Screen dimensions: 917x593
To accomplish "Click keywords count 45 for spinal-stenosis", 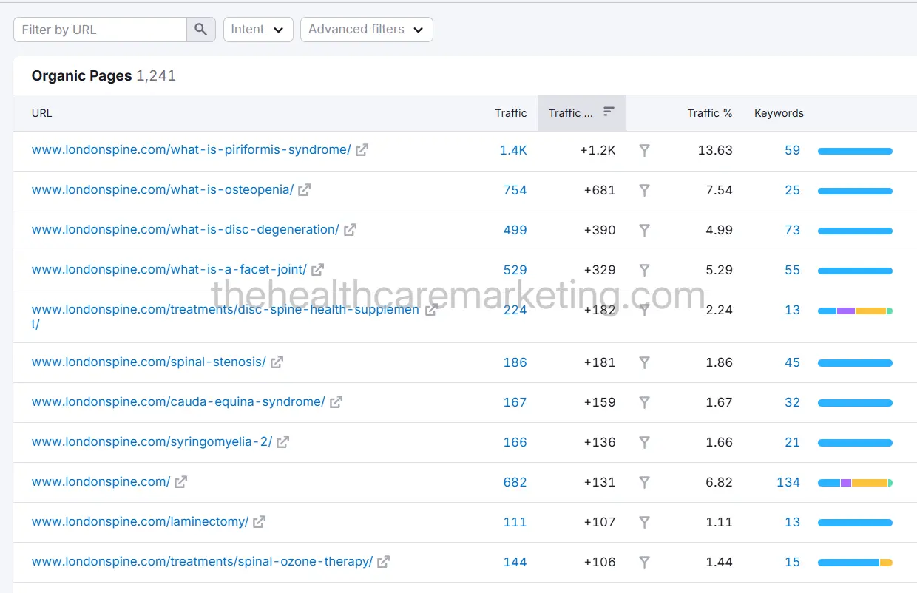I will click(792, 362).
